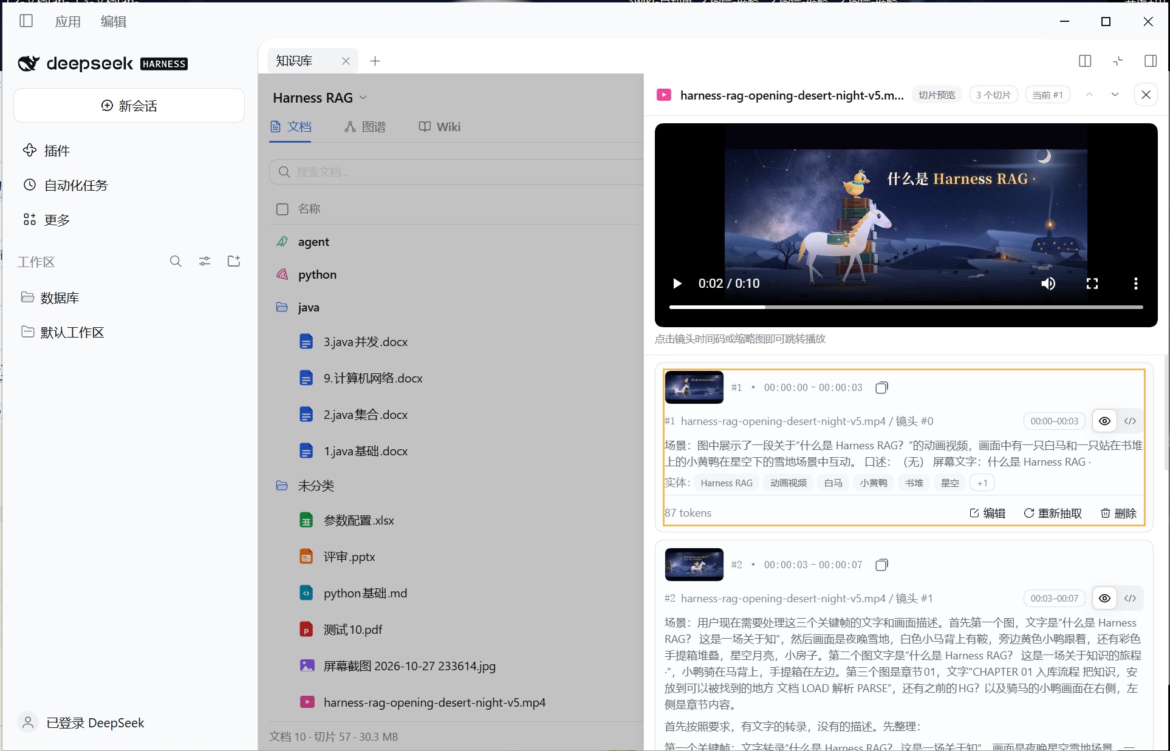Screen dimensions: 1170x751
Task: Go to previous chunk with up chevron
Action: coord(1089,95)
